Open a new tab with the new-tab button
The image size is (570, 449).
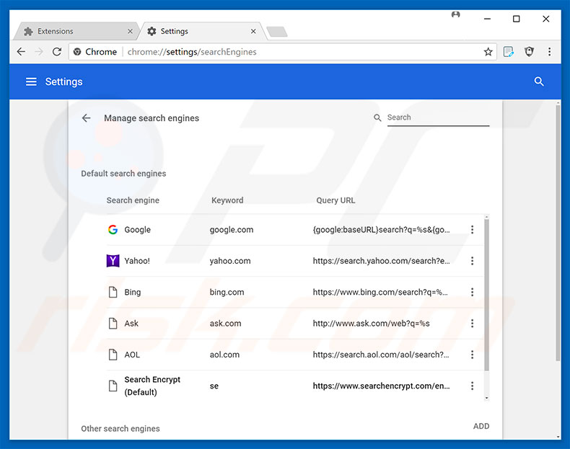tap(277, 32)
